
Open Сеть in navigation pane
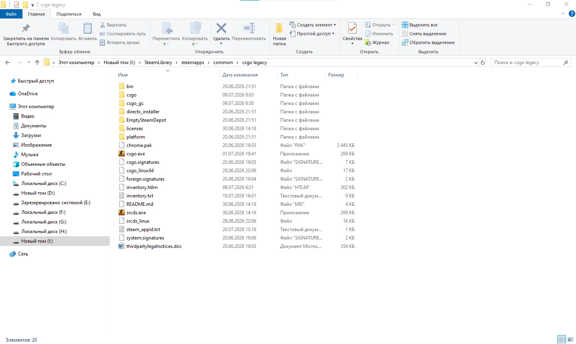pos(23,254)
